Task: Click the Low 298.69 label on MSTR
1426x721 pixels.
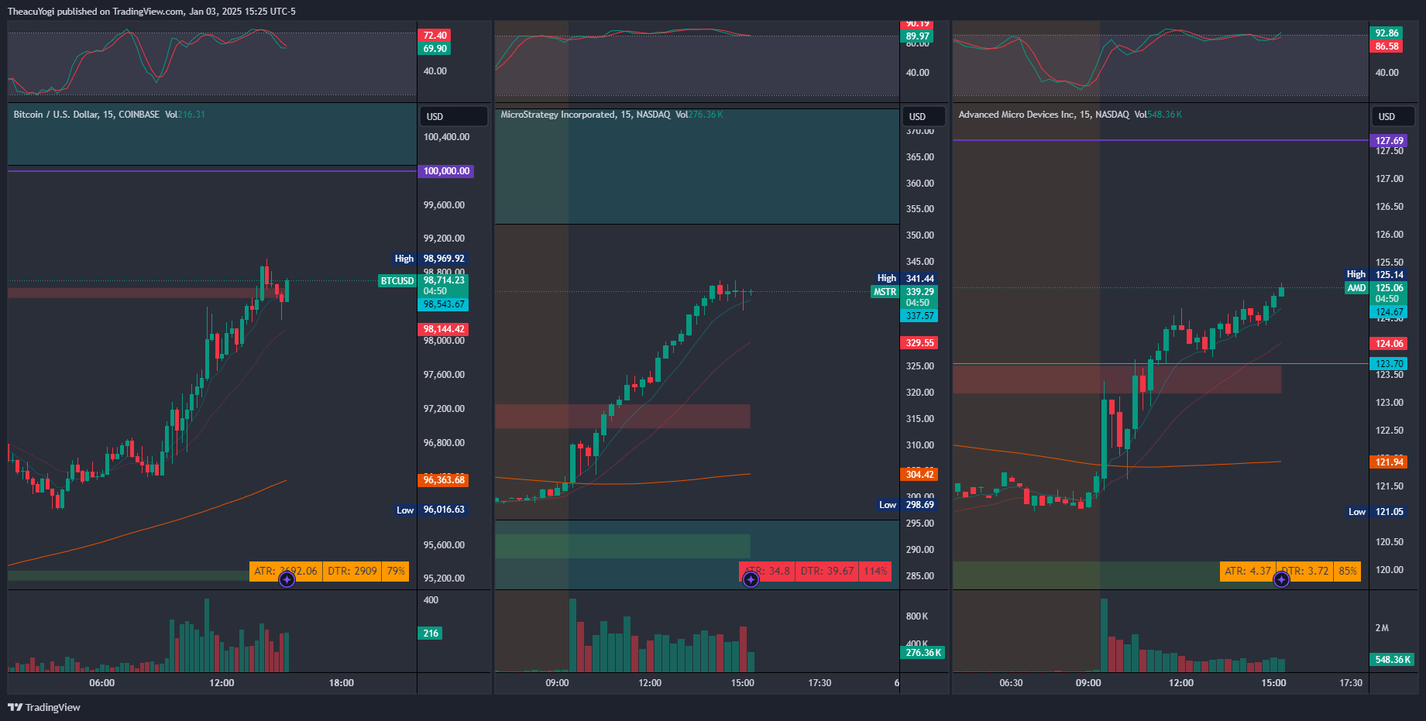Action: coord(907,505)
